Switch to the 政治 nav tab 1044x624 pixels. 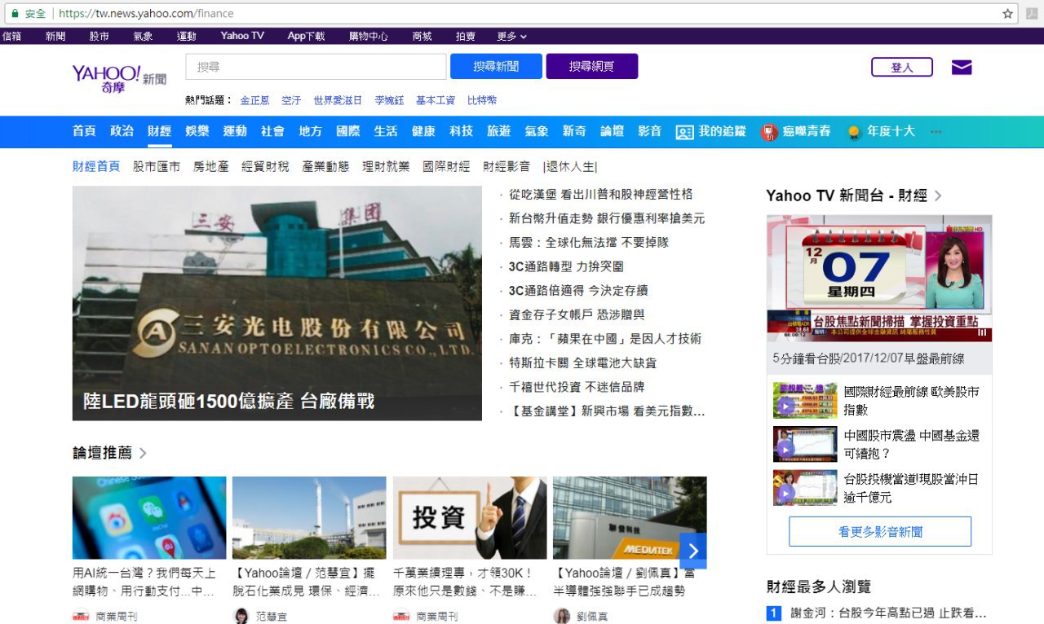pyautogui.click(x=122, y=131)
